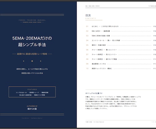Click contents entry "チャート実例③ — 避けるべき場面"
This screenshot has width=156, height=129.
104,59
